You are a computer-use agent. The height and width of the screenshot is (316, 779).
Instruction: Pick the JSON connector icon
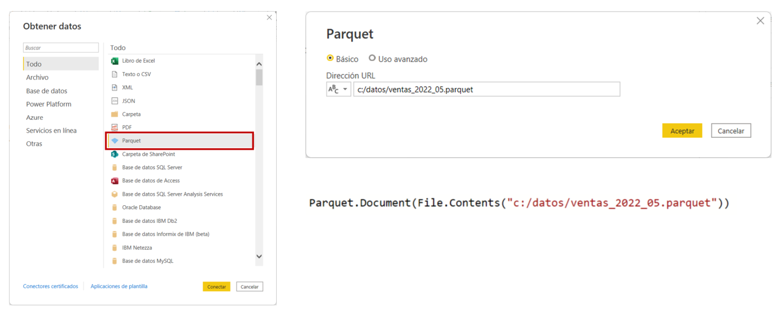[129, 101]
